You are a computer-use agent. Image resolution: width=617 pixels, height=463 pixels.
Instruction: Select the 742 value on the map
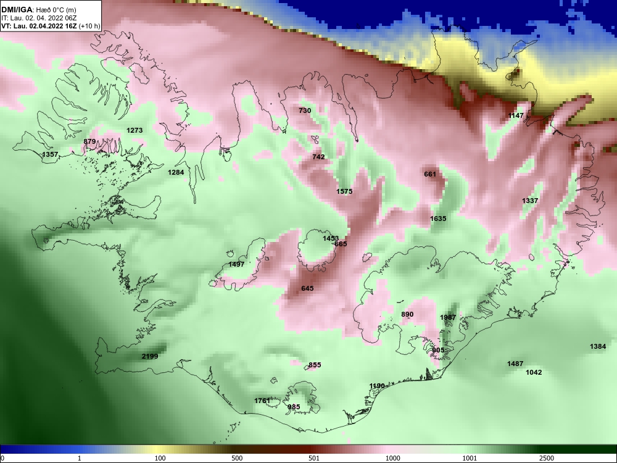click(318, 157)
